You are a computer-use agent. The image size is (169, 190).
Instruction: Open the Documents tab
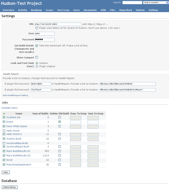[90, 10]
